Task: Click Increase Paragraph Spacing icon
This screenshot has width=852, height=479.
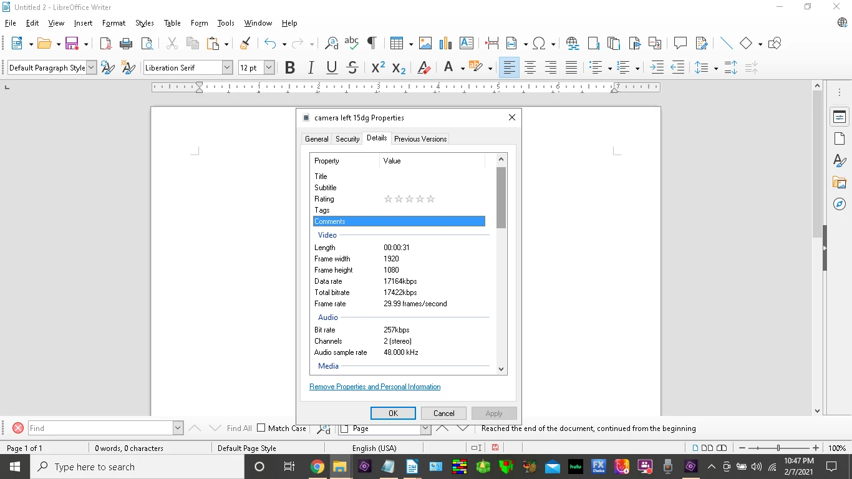Action: pos(731,67)
